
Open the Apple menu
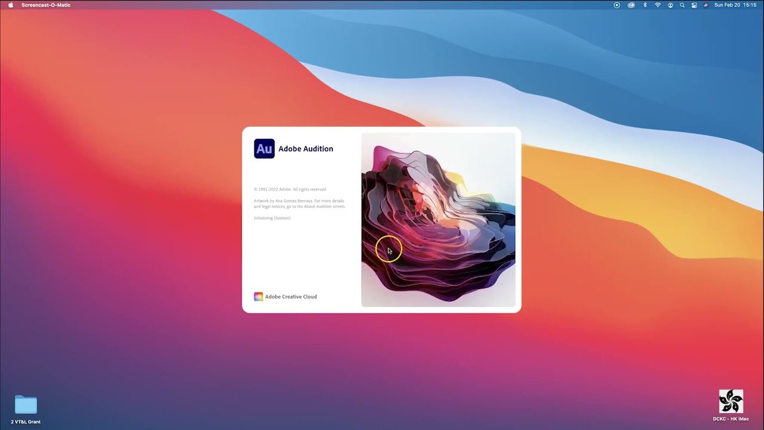tap(10, 5)
